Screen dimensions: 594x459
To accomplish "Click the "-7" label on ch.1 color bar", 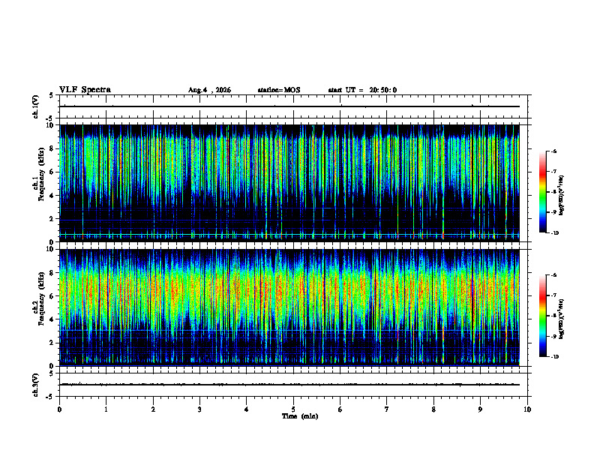I will [553, 172].
